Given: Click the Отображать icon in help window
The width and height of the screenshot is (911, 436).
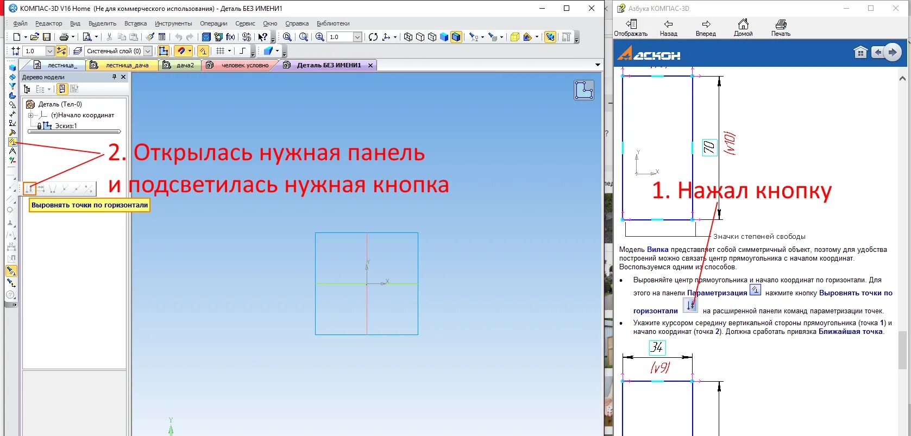Looking at the screenshot, I should click(631, 27).
